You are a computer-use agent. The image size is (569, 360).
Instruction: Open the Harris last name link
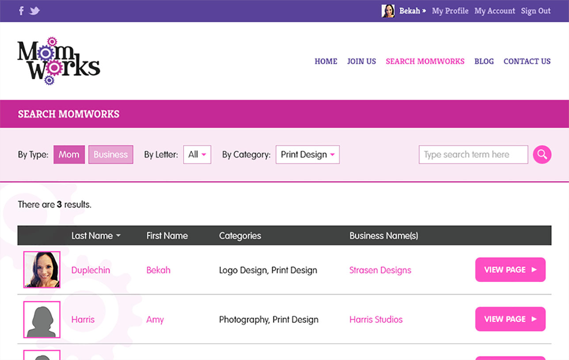(83, 319)
